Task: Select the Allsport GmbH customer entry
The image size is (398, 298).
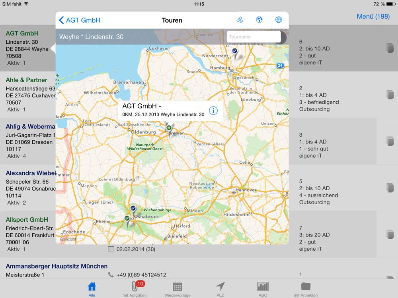Action: (x=27, y=220)
